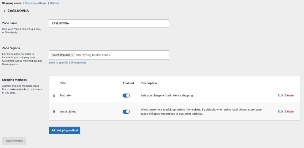This screenshot has height=148, width=304.
Task: Edit the Local pickup method
Action: 280,112
